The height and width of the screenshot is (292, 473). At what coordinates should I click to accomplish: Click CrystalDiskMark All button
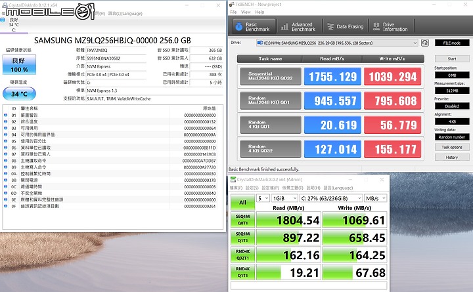point(242,203)
